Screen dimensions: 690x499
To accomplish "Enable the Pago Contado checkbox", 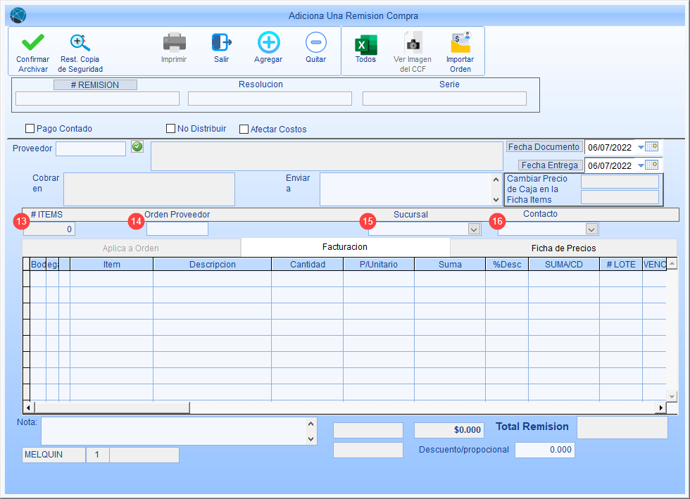I will coord(30,129).
